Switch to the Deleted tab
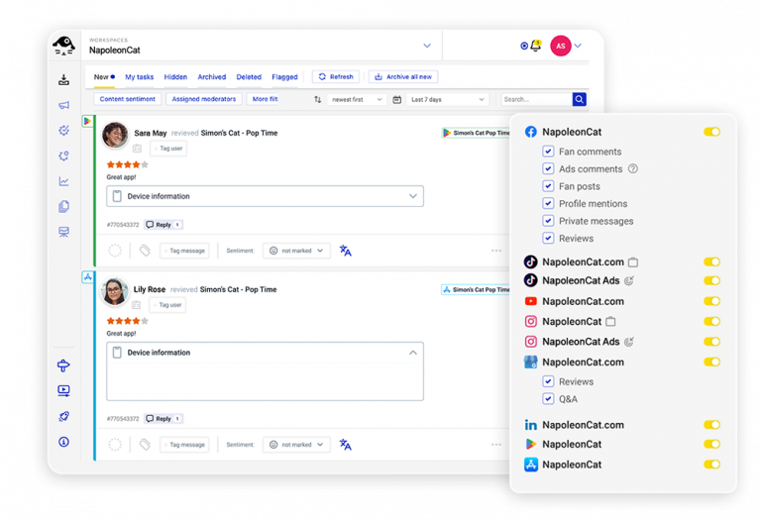Screen dimensions: 761x521 click(x=249, y=76)
